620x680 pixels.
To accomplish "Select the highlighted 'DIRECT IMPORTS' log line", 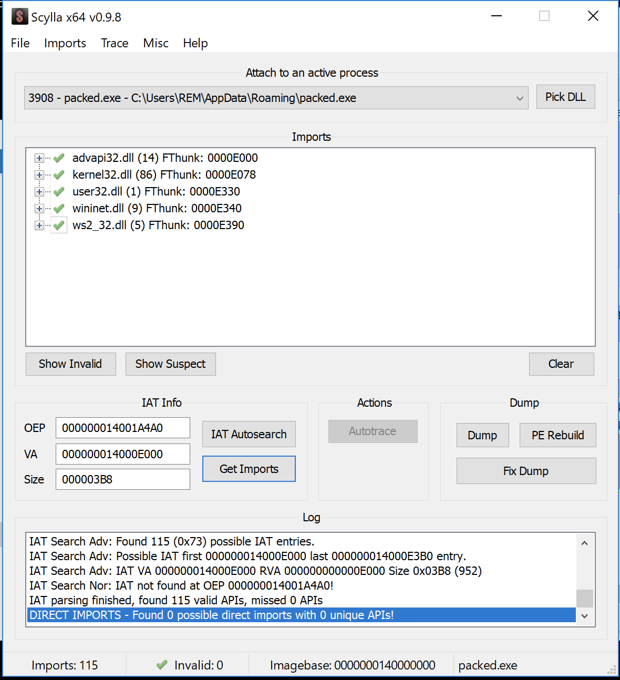I will coord(302,615).
